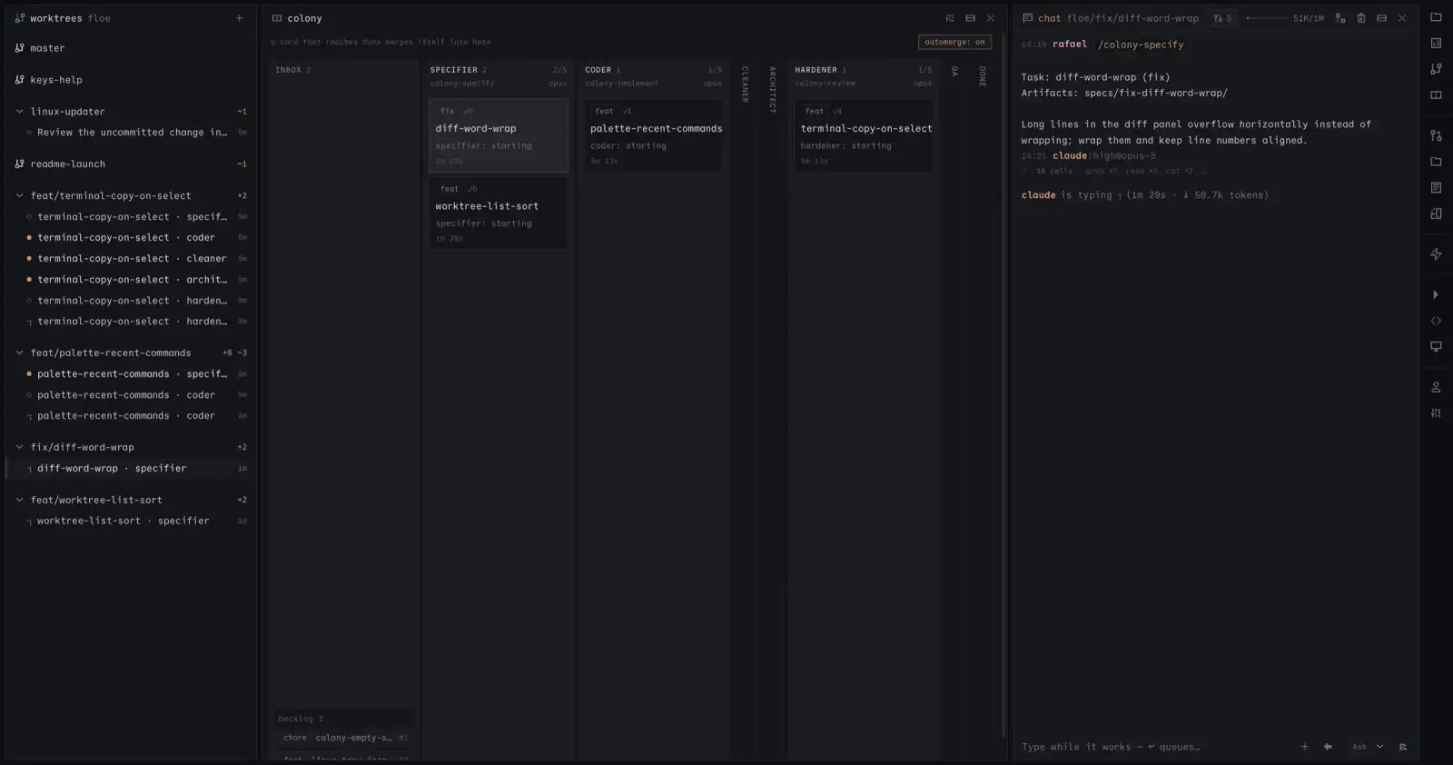Open the terminal-copy-on-select card in Hardener
The width and height of the screenshot is (1453, 765).
(x=864, y=135)
